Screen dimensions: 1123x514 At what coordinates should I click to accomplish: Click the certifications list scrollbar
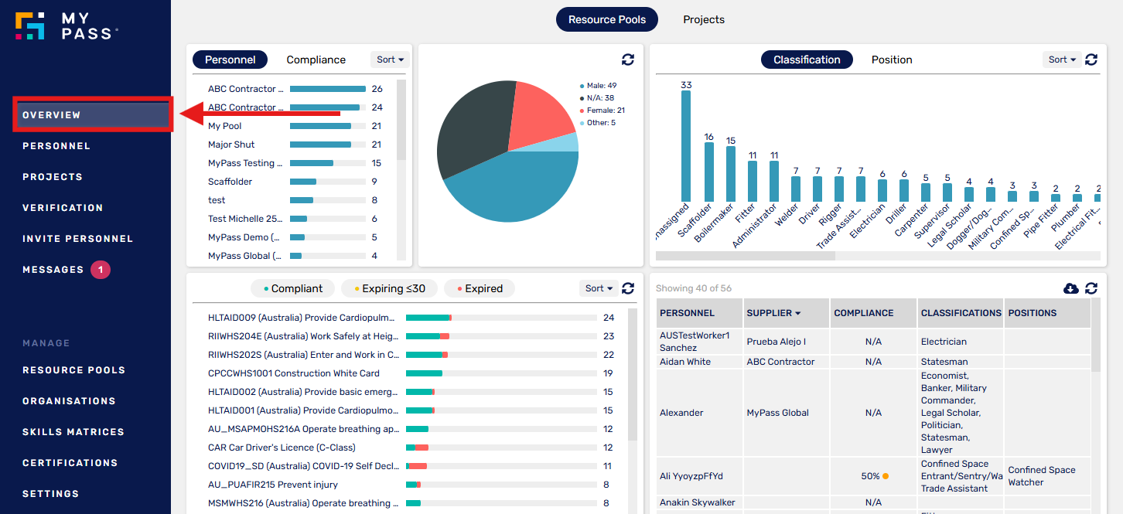pos(632,375)
